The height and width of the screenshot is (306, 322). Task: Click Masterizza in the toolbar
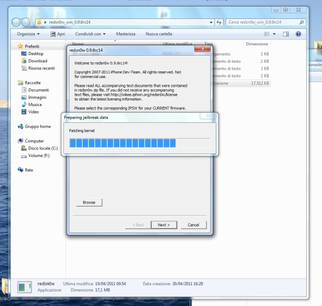(126, 34)
